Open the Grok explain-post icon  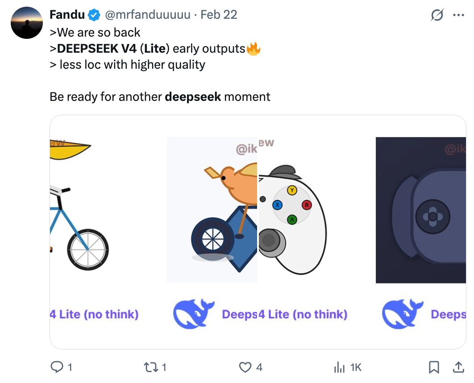pos(437,15)
